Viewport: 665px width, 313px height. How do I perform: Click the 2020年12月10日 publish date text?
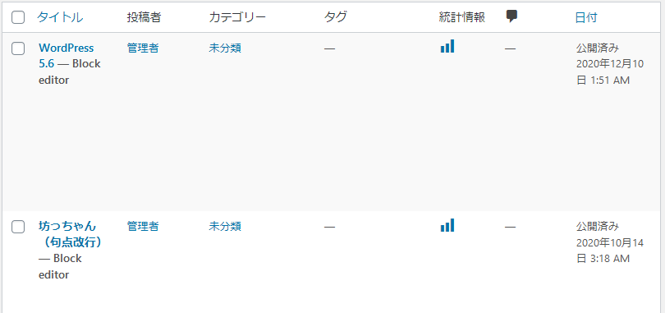pos(610,72)
